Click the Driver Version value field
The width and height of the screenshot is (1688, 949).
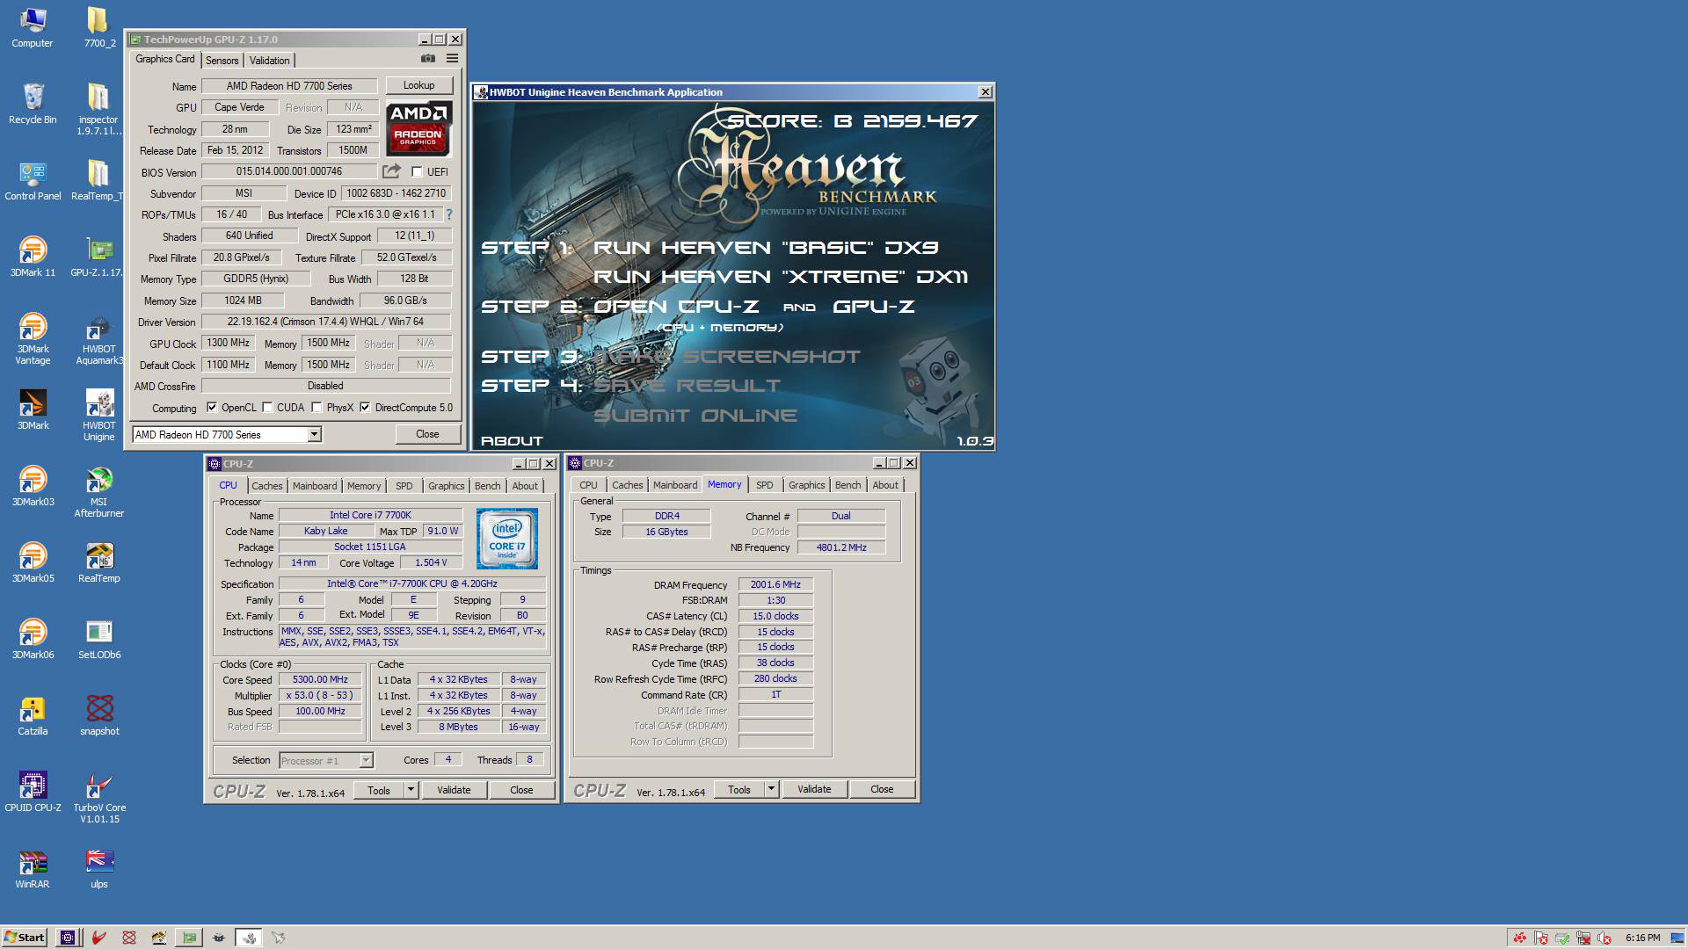(x=325, y=322)
